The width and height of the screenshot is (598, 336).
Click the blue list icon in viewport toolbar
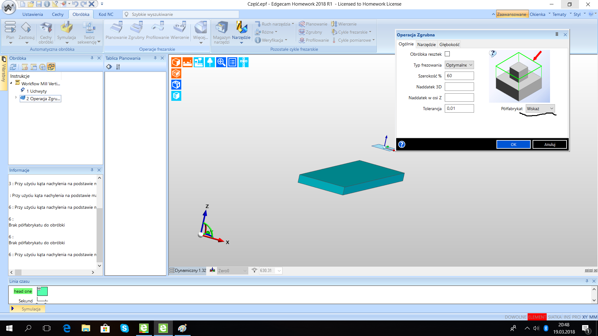232,62
